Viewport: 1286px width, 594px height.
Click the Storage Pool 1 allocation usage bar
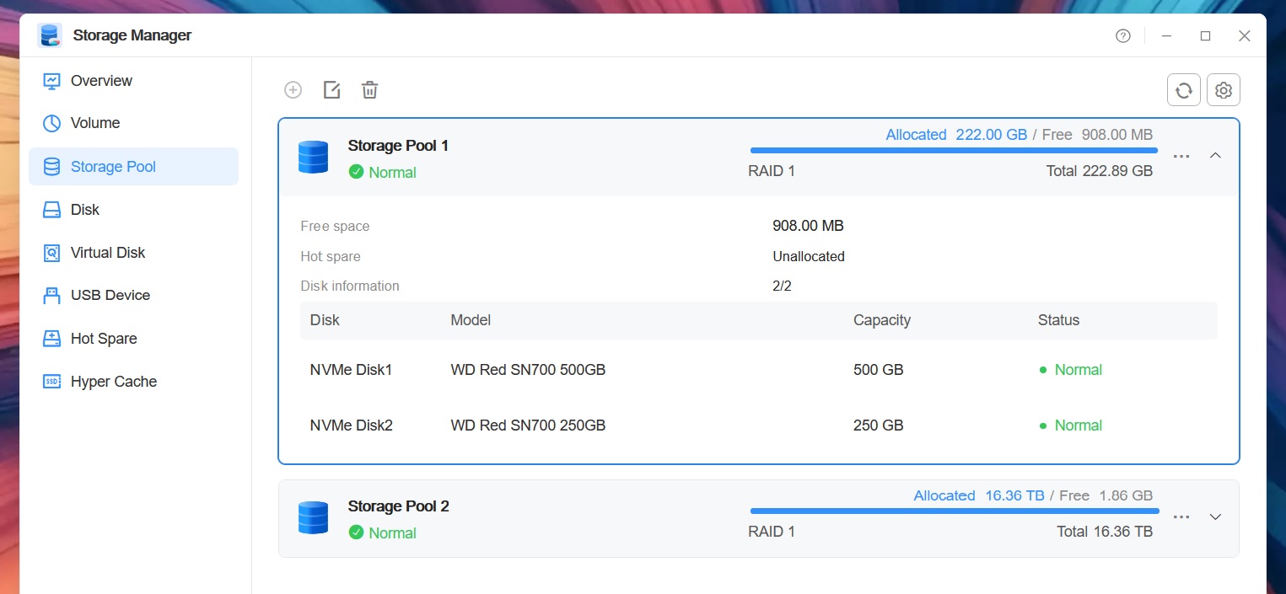954,151
